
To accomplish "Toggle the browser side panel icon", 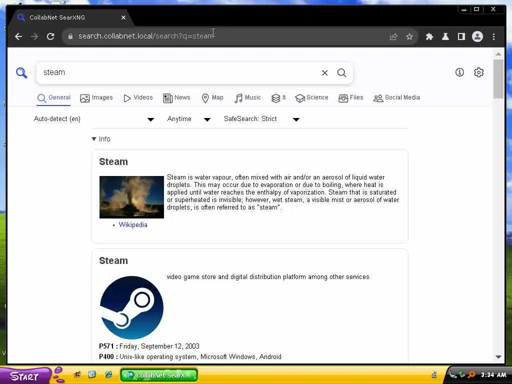I will [x=461, y=36].
